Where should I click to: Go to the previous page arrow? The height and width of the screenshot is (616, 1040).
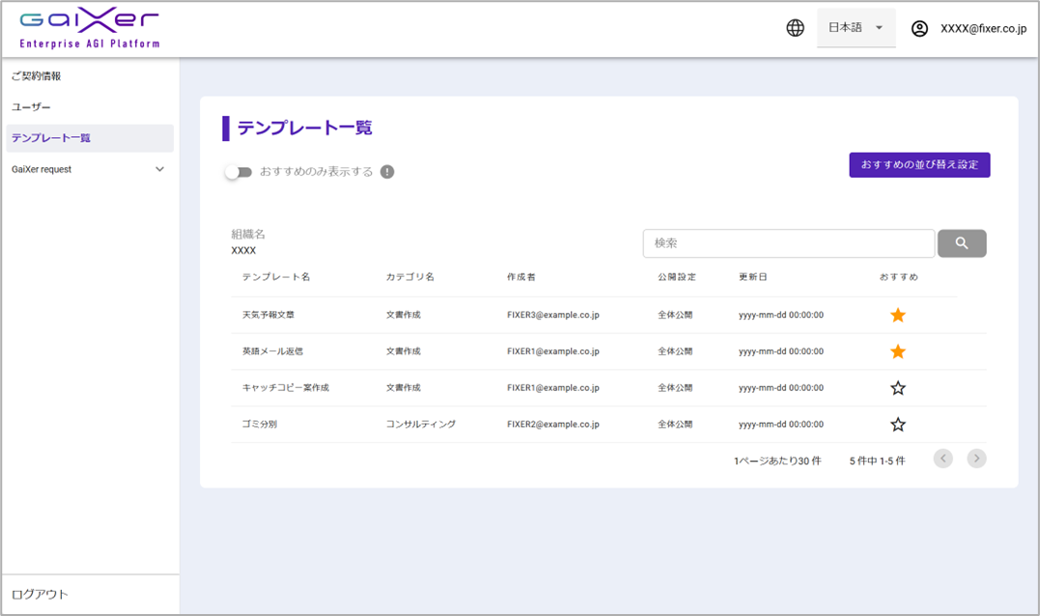click(x=943, y=459)
